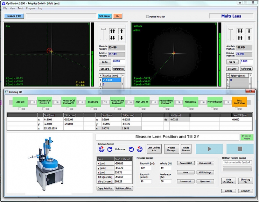Click the Show Log File button

[245, 181]
